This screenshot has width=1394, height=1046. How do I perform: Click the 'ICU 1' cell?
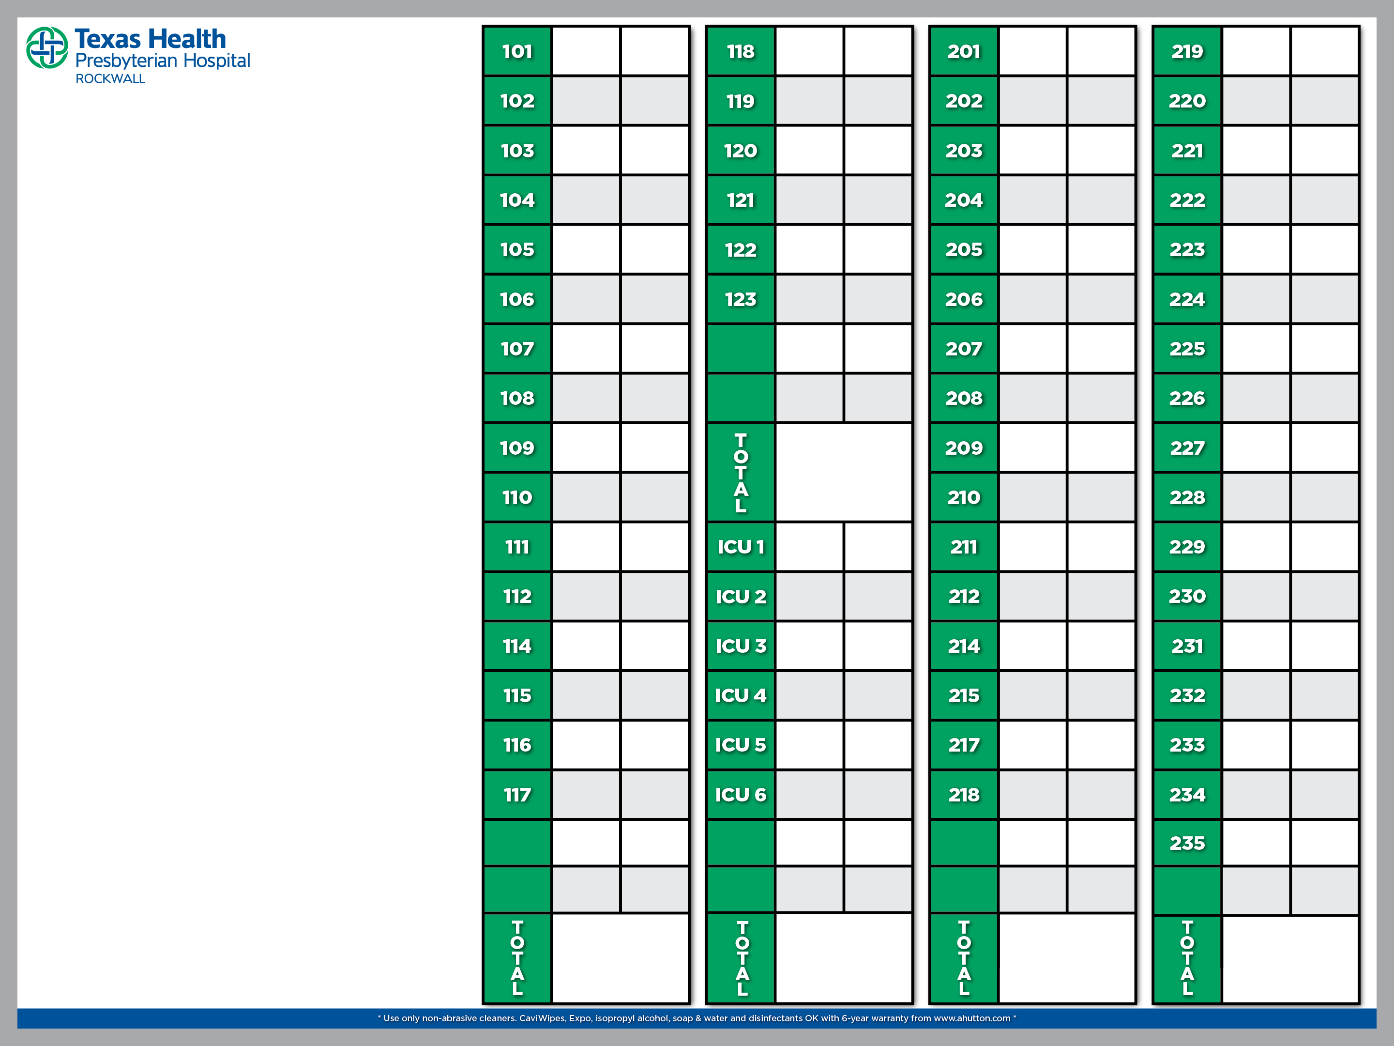[x=741, y=547]
